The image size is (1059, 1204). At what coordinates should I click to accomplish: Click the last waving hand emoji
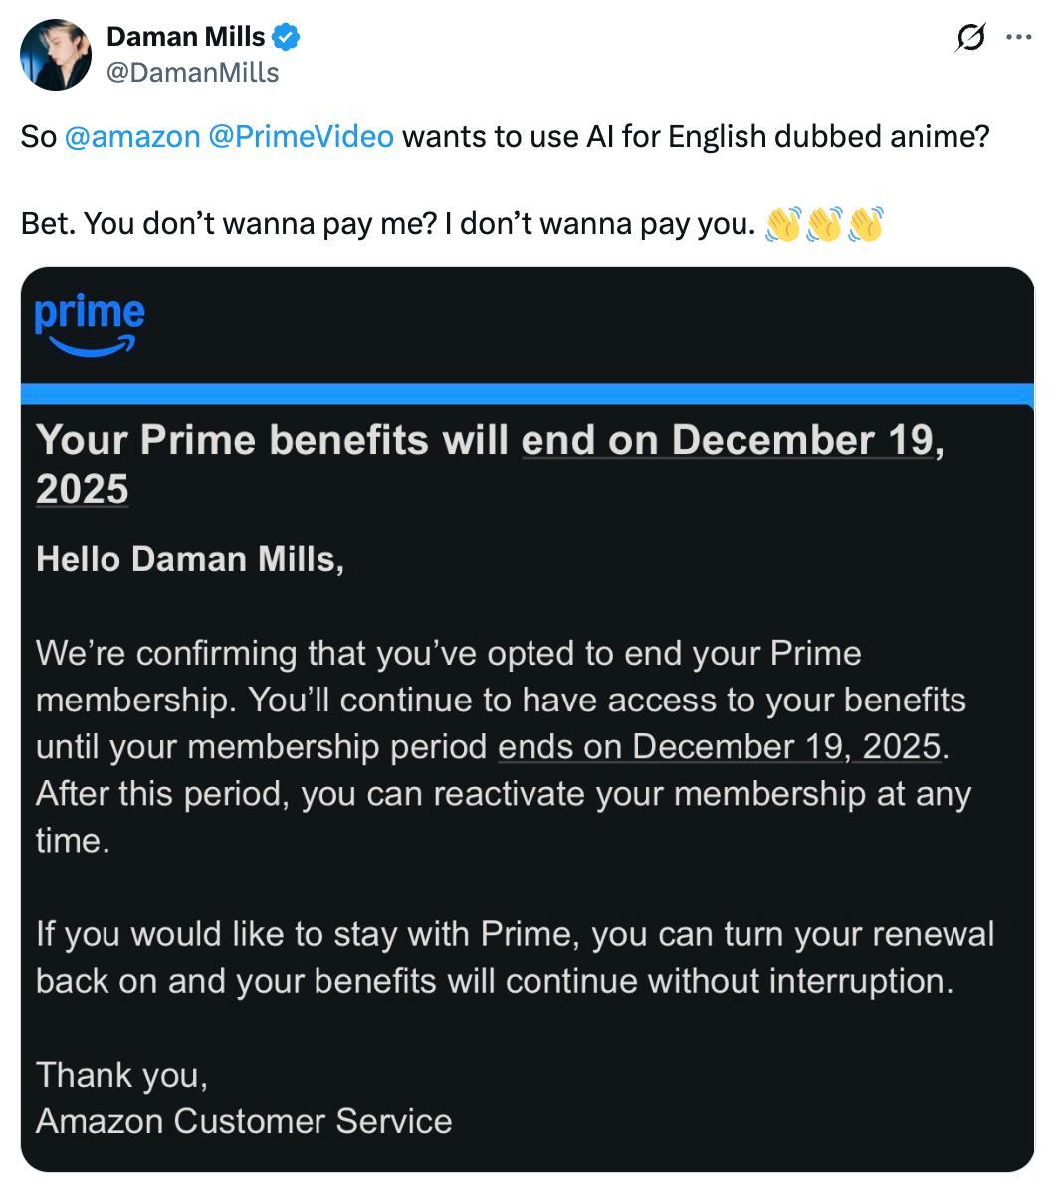pyautogui.click(x=865, y=224)
